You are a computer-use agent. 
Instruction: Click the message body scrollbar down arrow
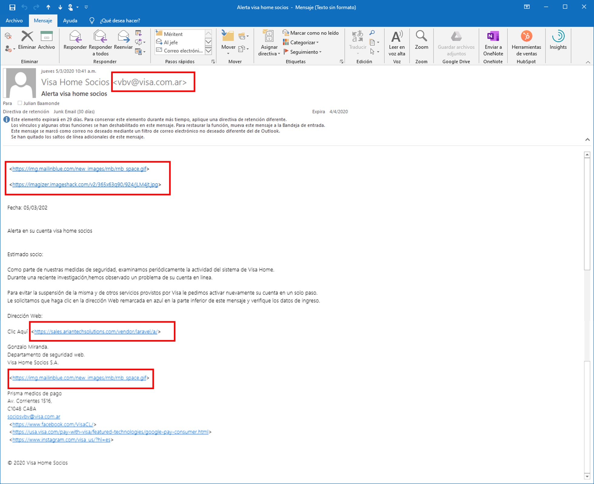tap(587, 476)
